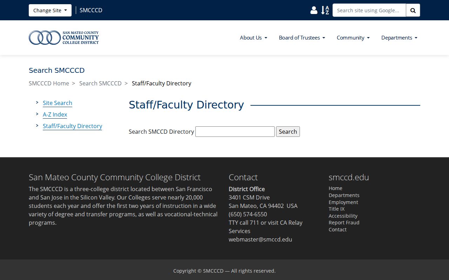449x280 pixels.
Task: Open the Contact footer link
Action: click(337, 230)
